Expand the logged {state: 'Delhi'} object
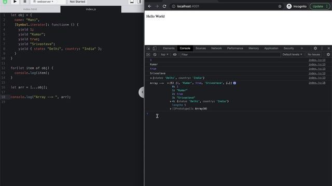Image resolution: width=332 pixels, height=186 pixels. coord(151,78)
